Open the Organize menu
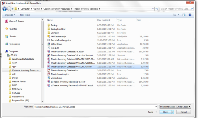198x118 pixels. point(10,15)
